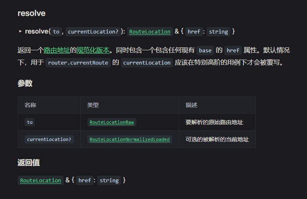The image size is (307, 199).
Task: Click the 参数 section heading
Action: tap(25, 83)
